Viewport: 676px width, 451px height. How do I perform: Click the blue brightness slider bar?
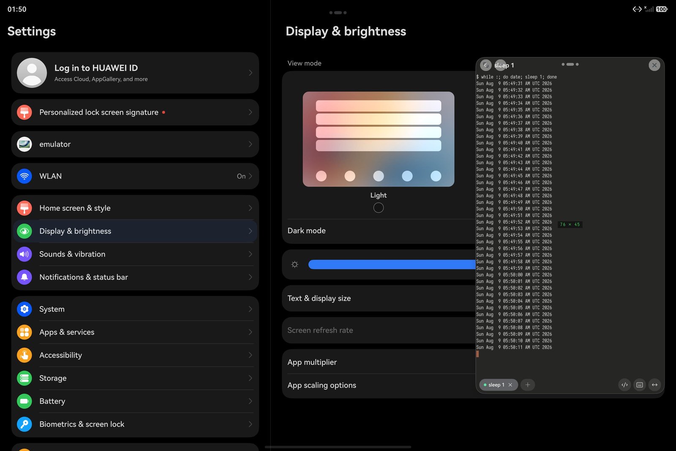click(x=392, y=265)
